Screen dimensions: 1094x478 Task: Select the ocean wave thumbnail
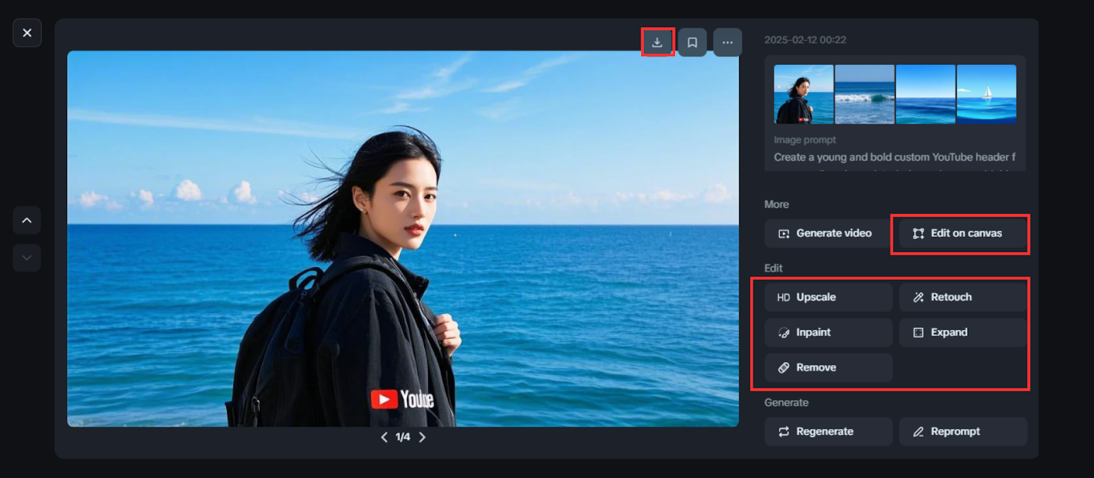864,94
